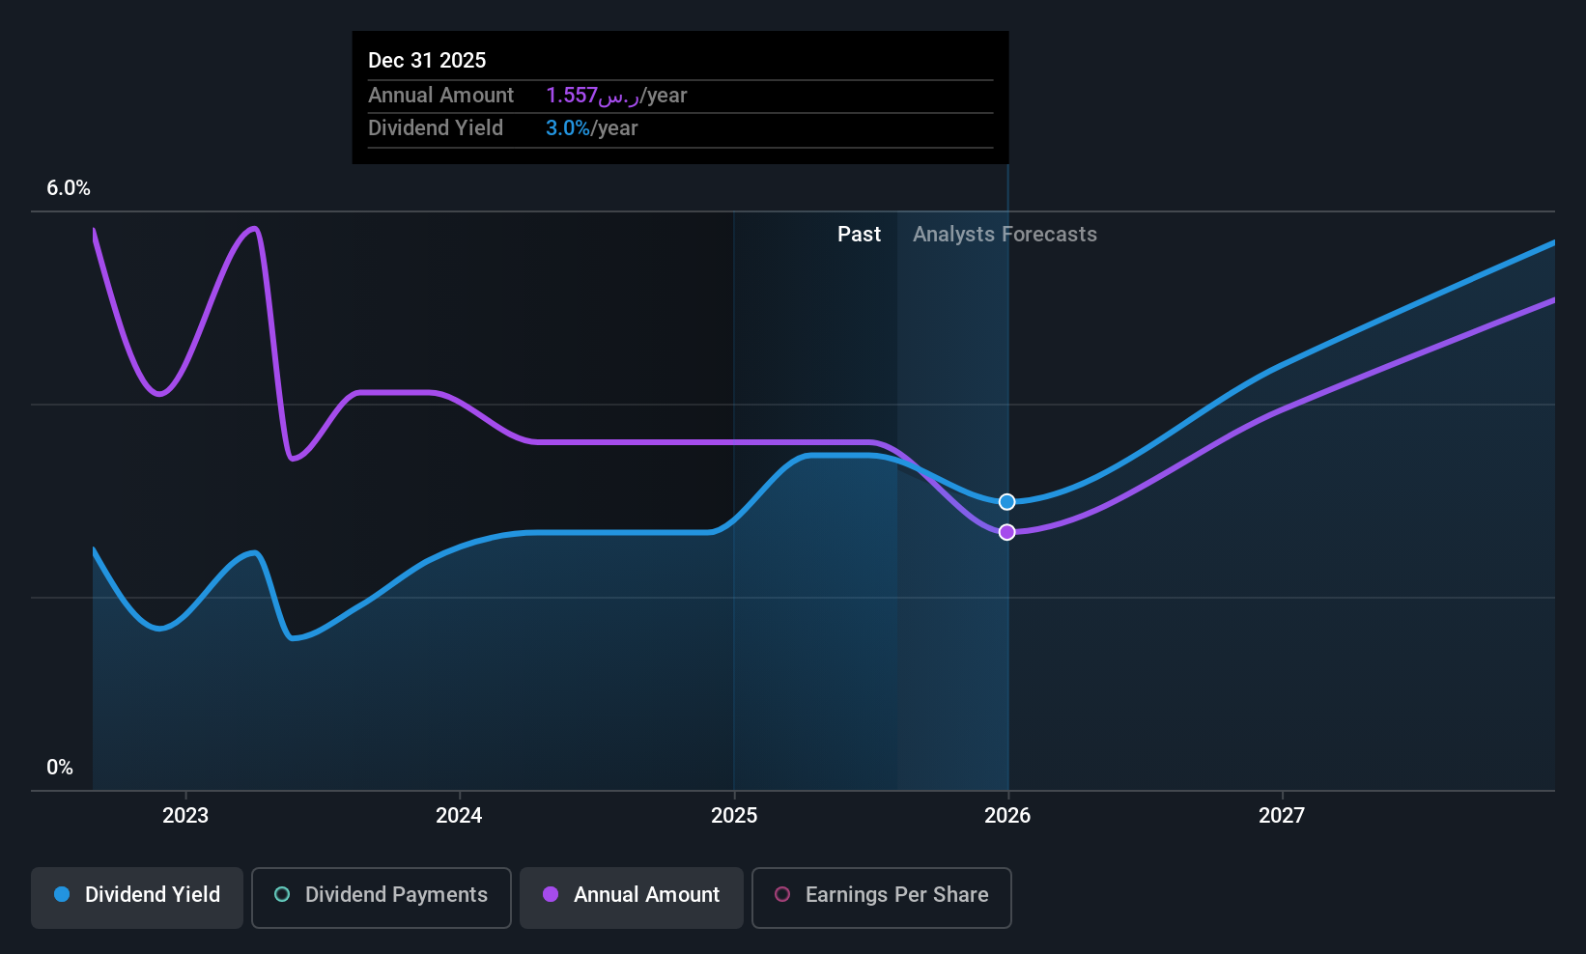Select the purple annual amount data point
Screen dimensions: 1586x954
[1007, 532]
